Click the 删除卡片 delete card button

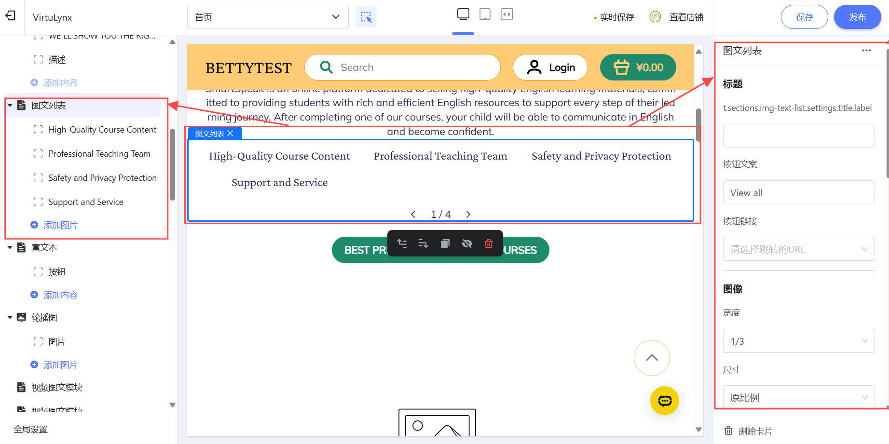(755, 431)
